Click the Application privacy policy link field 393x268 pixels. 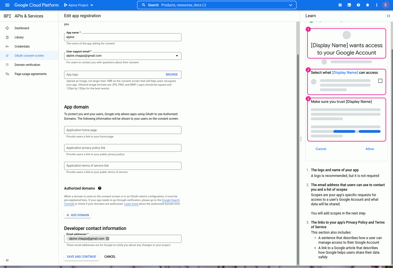point(123,148)
